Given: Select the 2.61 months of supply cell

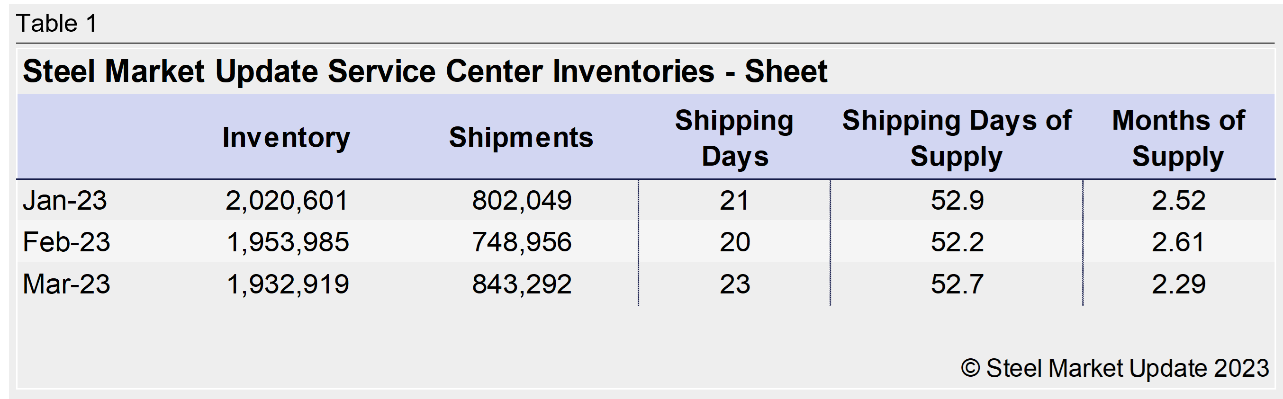Looking at the screenshot, I should click(x=1178, y=242).
